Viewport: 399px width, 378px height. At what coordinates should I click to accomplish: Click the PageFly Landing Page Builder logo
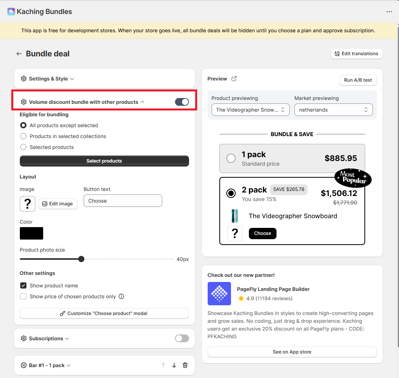[x=219, y=294]
